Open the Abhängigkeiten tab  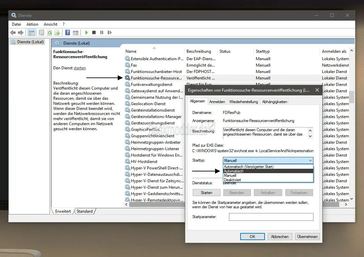coord(275,101)
